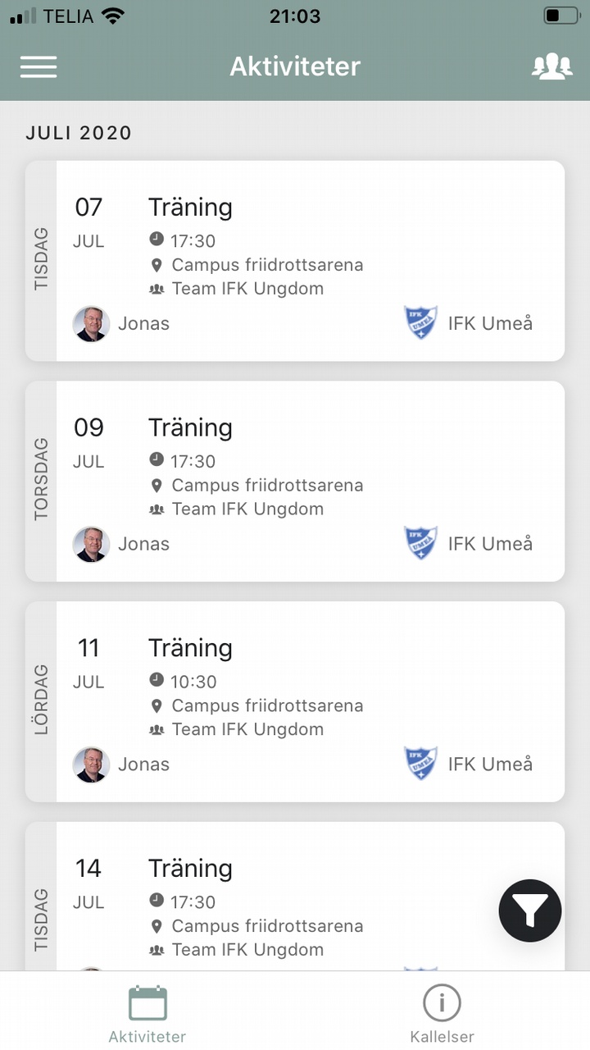
Task: Tap clock icon on 09 Jul training
Action: tap(157, 460)
